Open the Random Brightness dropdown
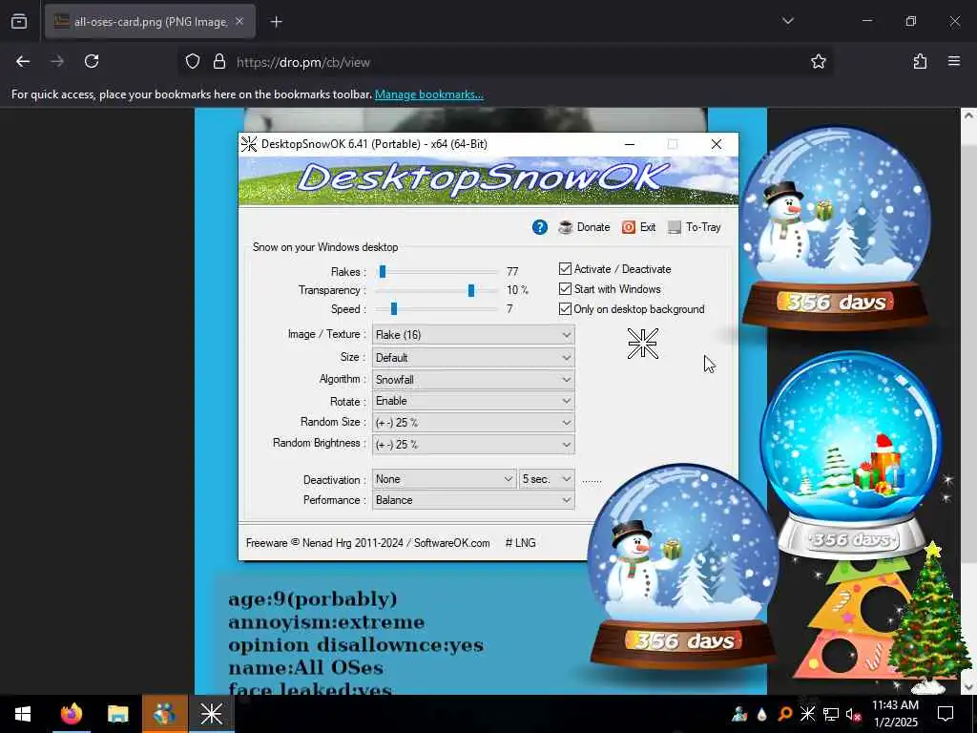Viewport: 977px width, 733px height. click(x=473, y=444)
